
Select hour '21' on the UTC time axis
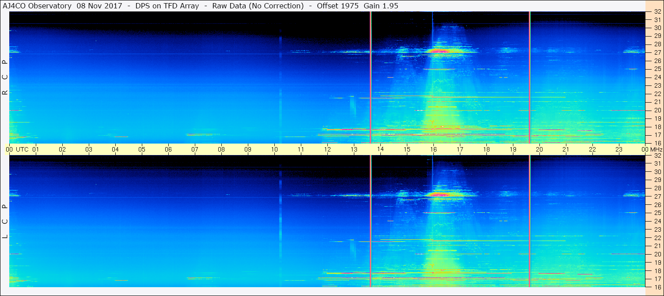566,149
